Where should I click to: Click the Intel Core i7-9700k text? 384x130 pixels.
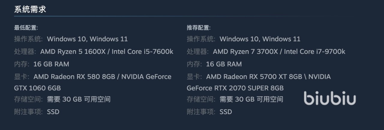pos(314,52)
